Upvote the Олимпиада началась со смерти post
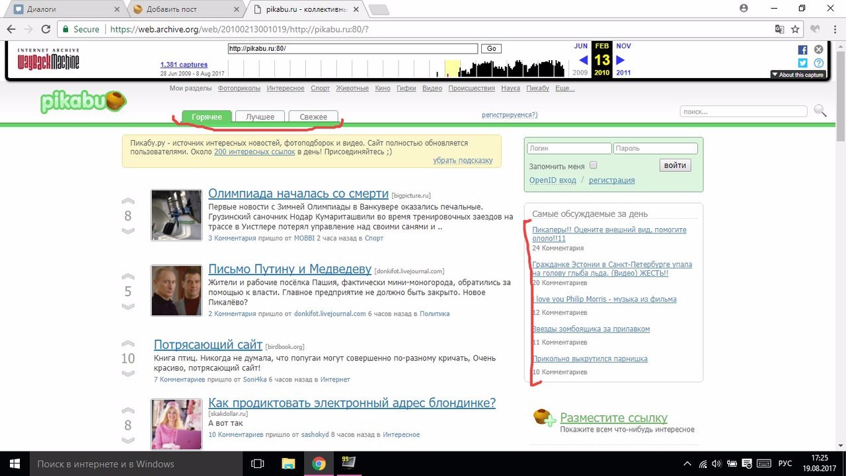Screen dimensions: 846x476 tap(128, 202)
